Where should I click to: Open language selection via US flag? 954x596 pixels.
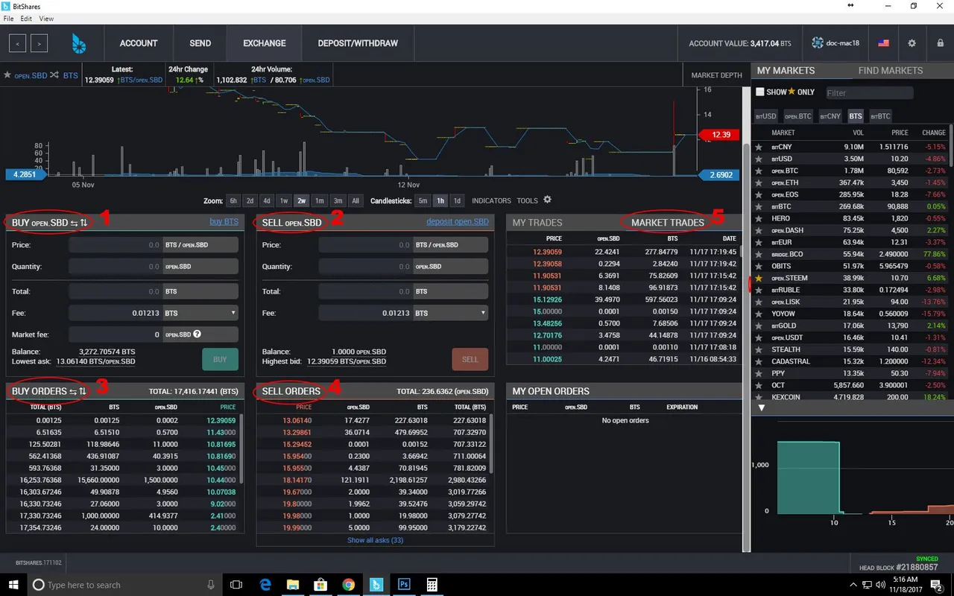coord(884,43)
